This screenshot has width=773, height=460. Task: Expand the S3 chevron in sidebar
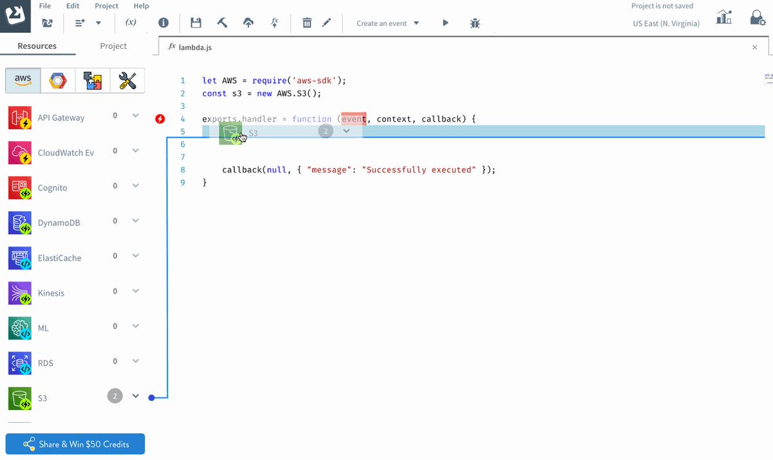point(135,396)
